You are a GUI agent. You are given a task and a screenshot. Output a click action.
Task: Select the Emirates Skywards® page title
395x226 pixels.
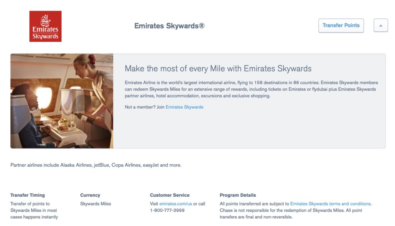(169, 26)
